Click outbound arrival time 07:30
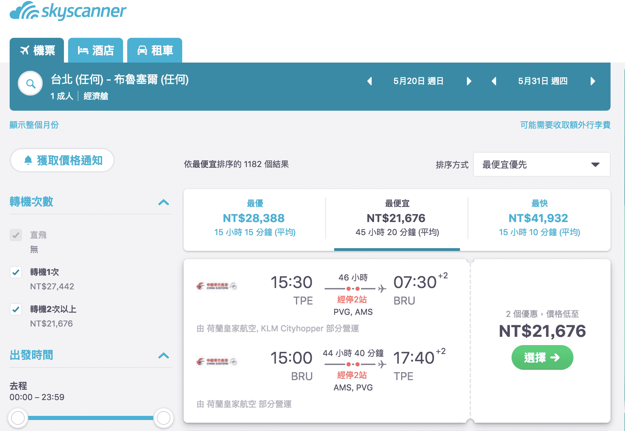625x431 pixels. coord(415,282)
